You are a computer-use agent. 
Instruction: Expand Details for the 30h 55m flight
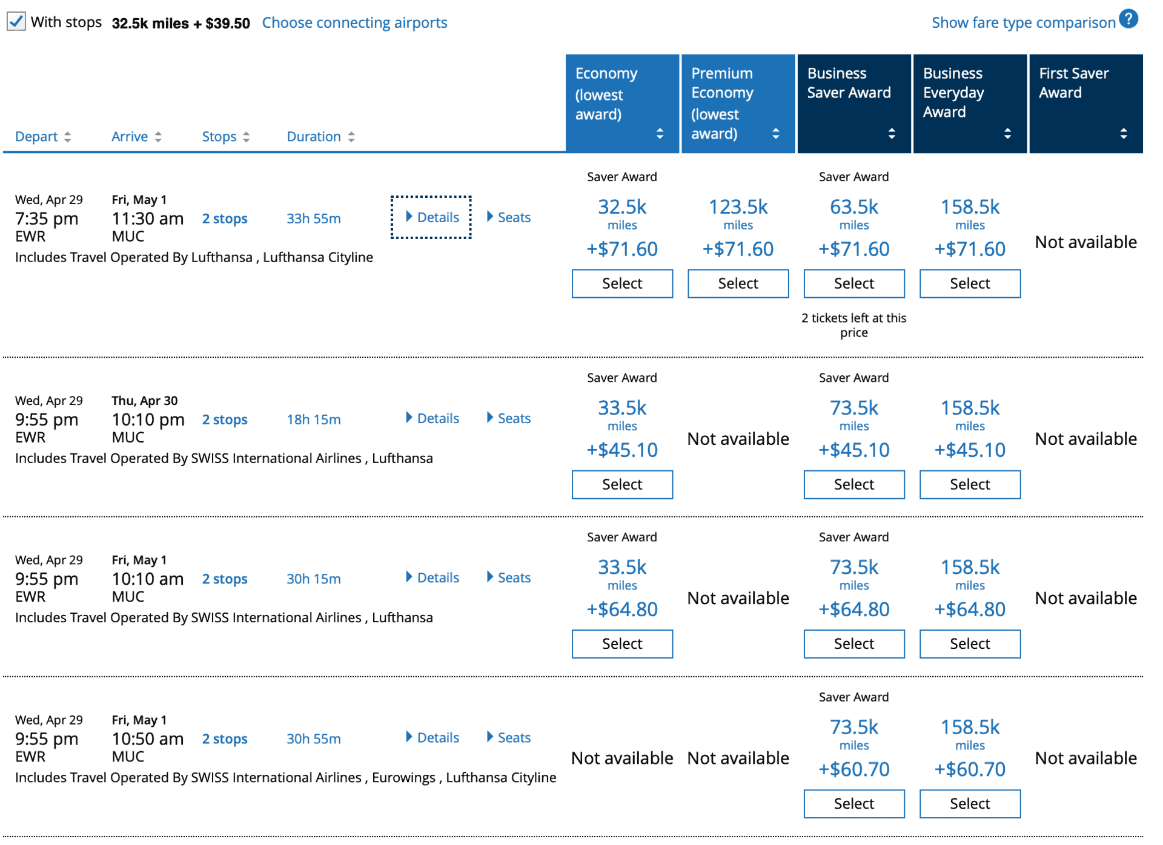(432, 737)
